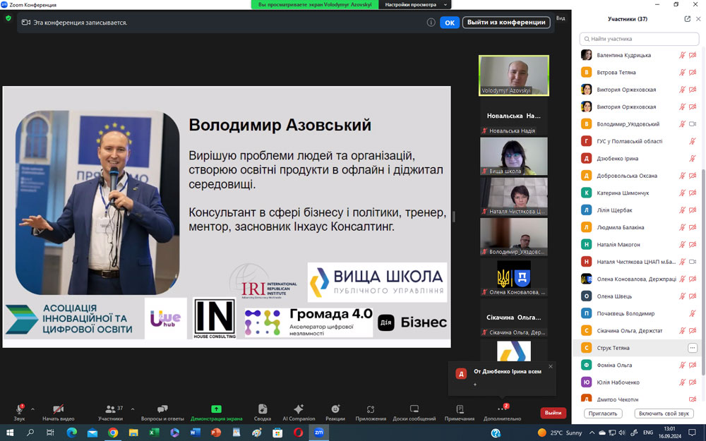This screenshot has width=706, height=441.
Task: Click the meeting info icon beside OK
Action: (x=431, y=23)
